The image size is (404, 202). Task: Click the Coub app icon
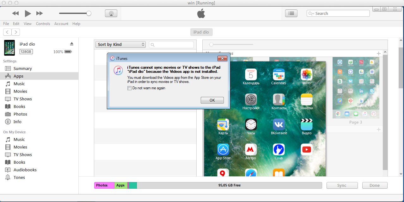[x=279, y=149]
